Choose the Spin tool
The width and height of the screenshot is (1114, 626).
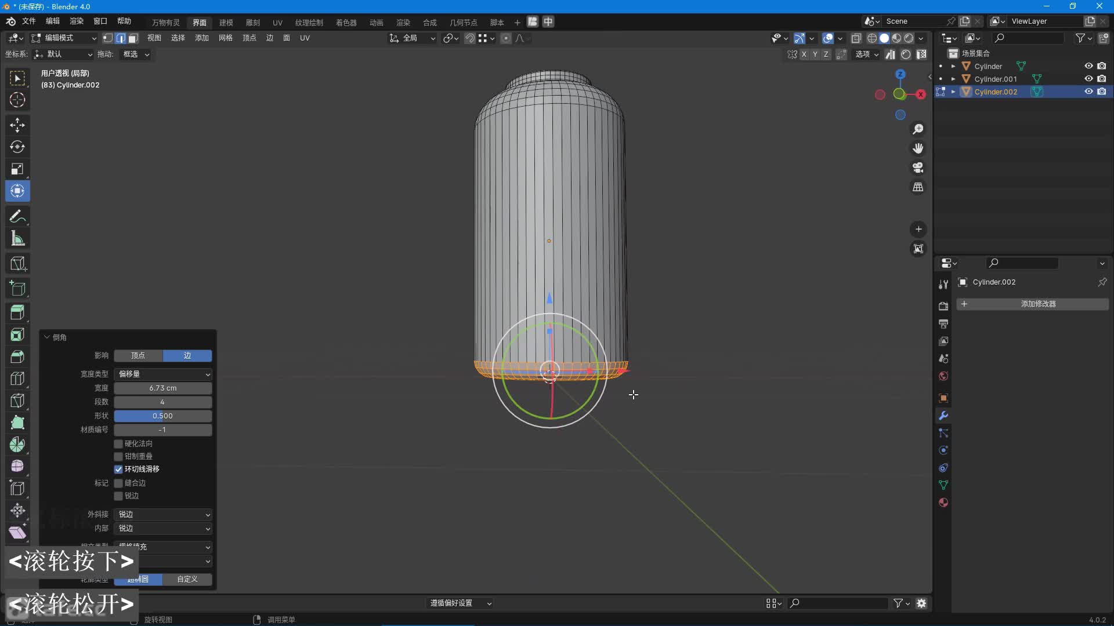tap(17, 445)
